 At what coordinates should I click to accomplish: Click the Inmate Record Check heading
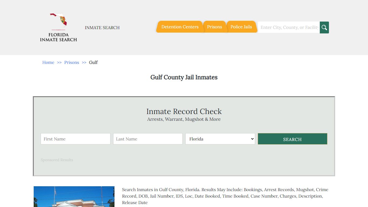184,111
